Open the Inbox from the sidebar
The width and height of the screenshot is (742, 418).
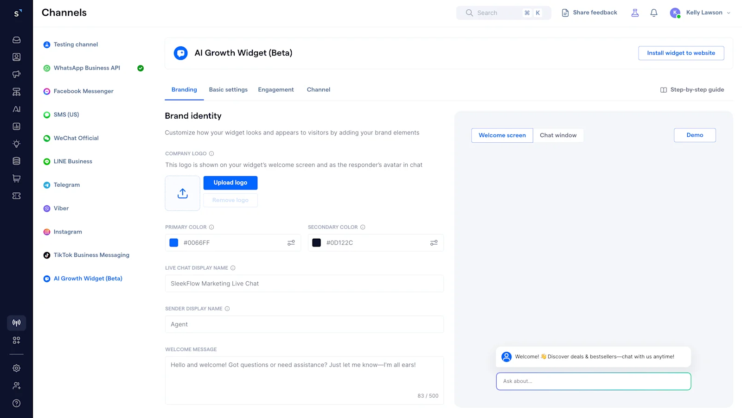tap(16, 39)
